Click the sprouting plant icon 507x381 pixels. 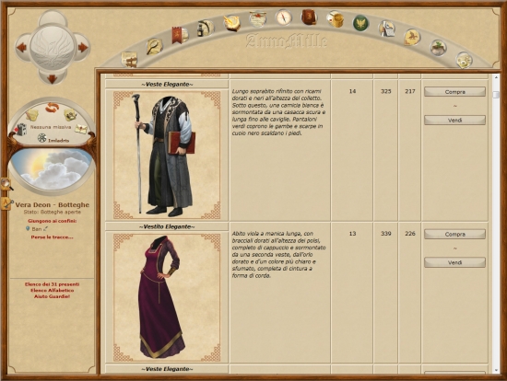438,48
